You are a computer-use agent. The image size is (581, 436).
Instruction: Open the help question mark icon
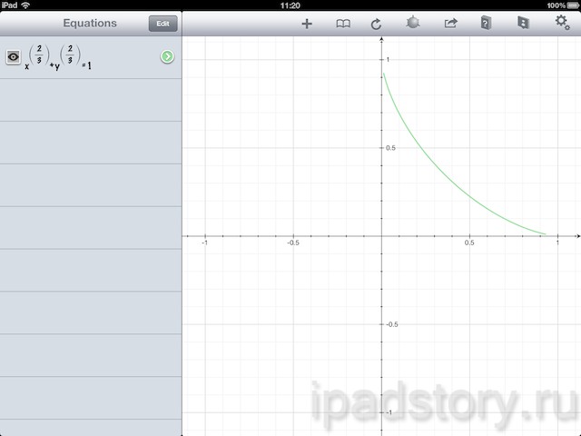click(486, 23)
